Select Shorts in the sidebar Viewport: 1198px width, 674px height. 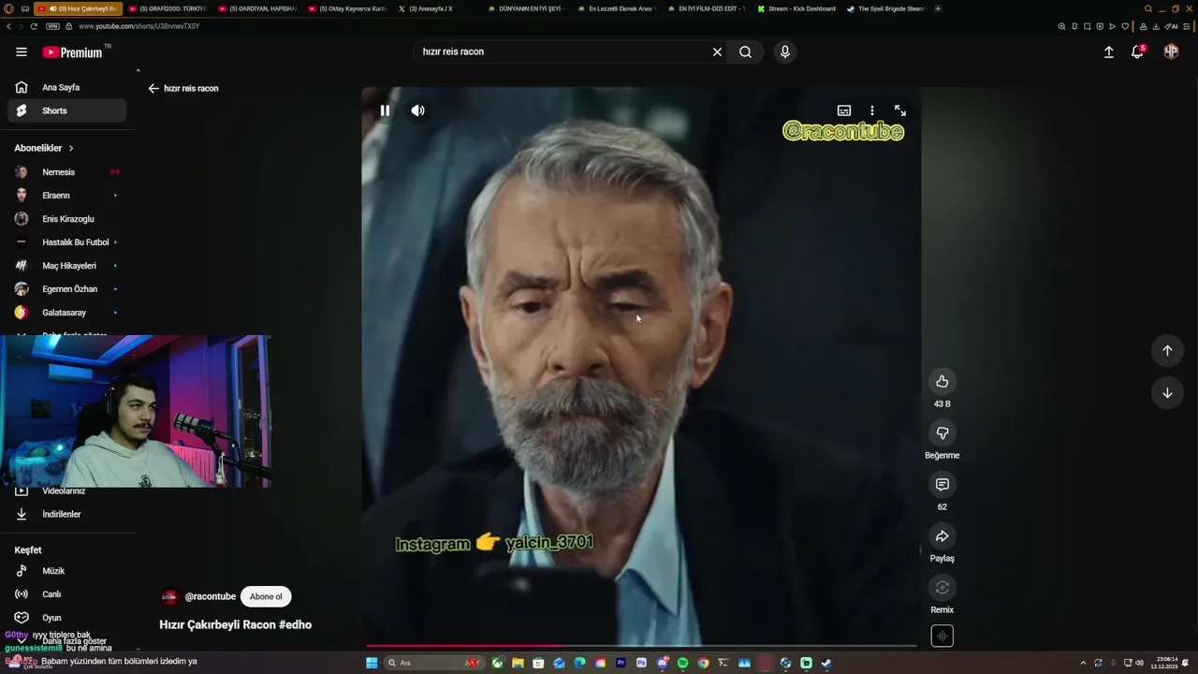(66, 110)
